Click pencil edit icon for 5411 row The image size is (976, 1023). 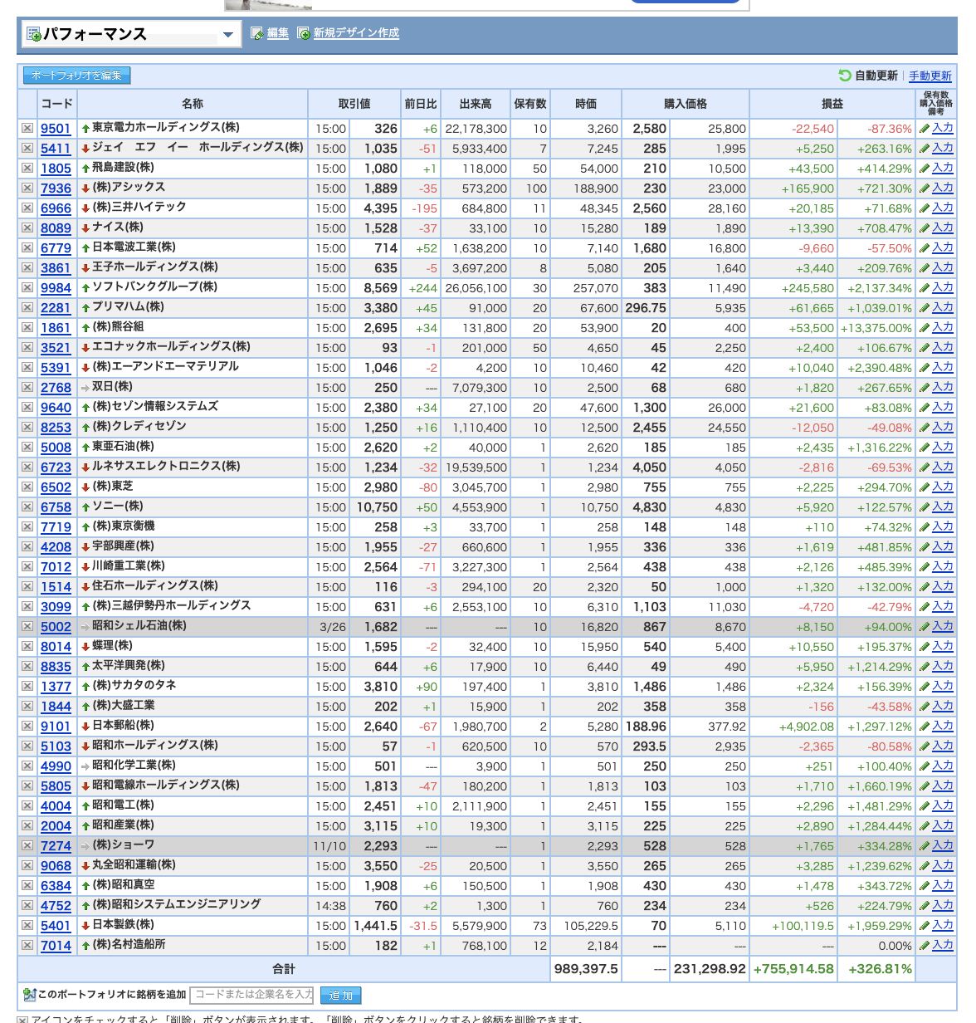(925, 149)
